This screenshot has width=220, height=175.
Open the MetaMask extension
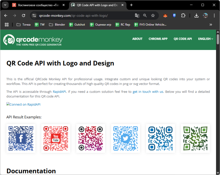pos(165,16)
